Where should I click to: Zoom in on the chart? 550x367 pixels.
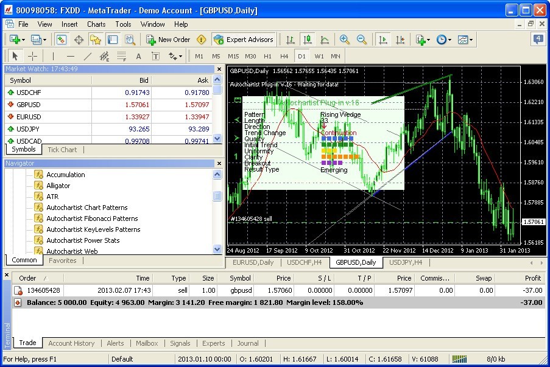[x=345, y=40]
